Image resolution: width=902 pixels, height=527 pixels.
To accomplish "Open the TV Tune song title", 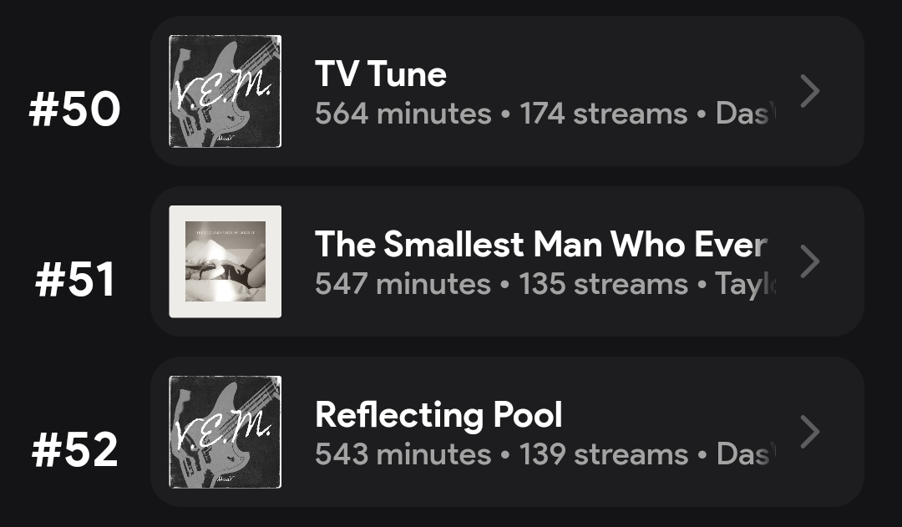I will [x=381, y=74].
